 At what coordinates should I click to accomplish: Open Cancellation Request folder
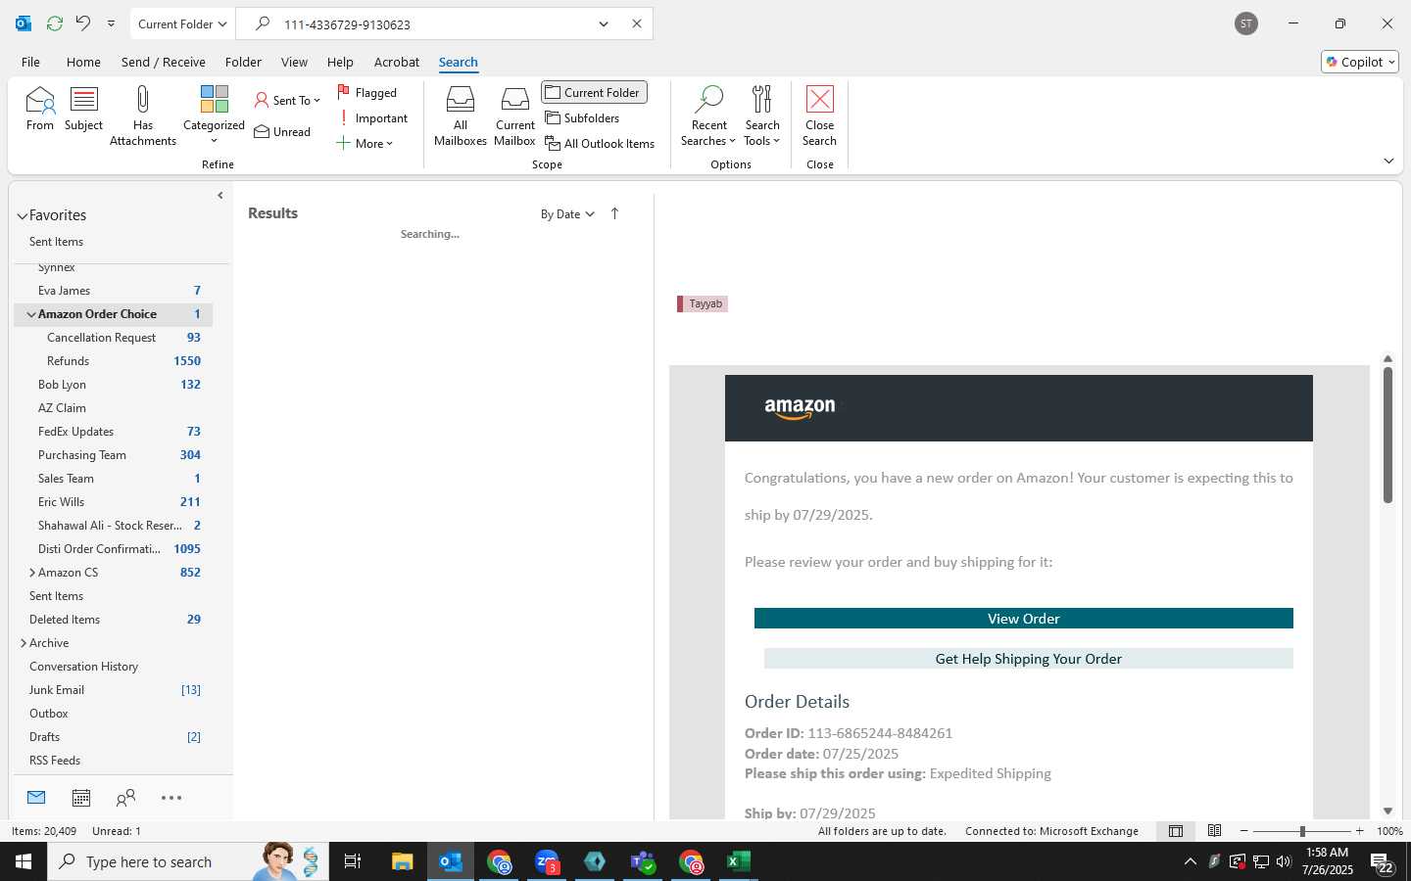coord(113,338)
